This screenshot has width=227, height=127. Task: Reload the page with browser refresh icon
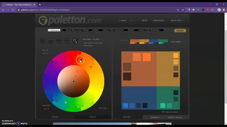click(x=13, y=10)
